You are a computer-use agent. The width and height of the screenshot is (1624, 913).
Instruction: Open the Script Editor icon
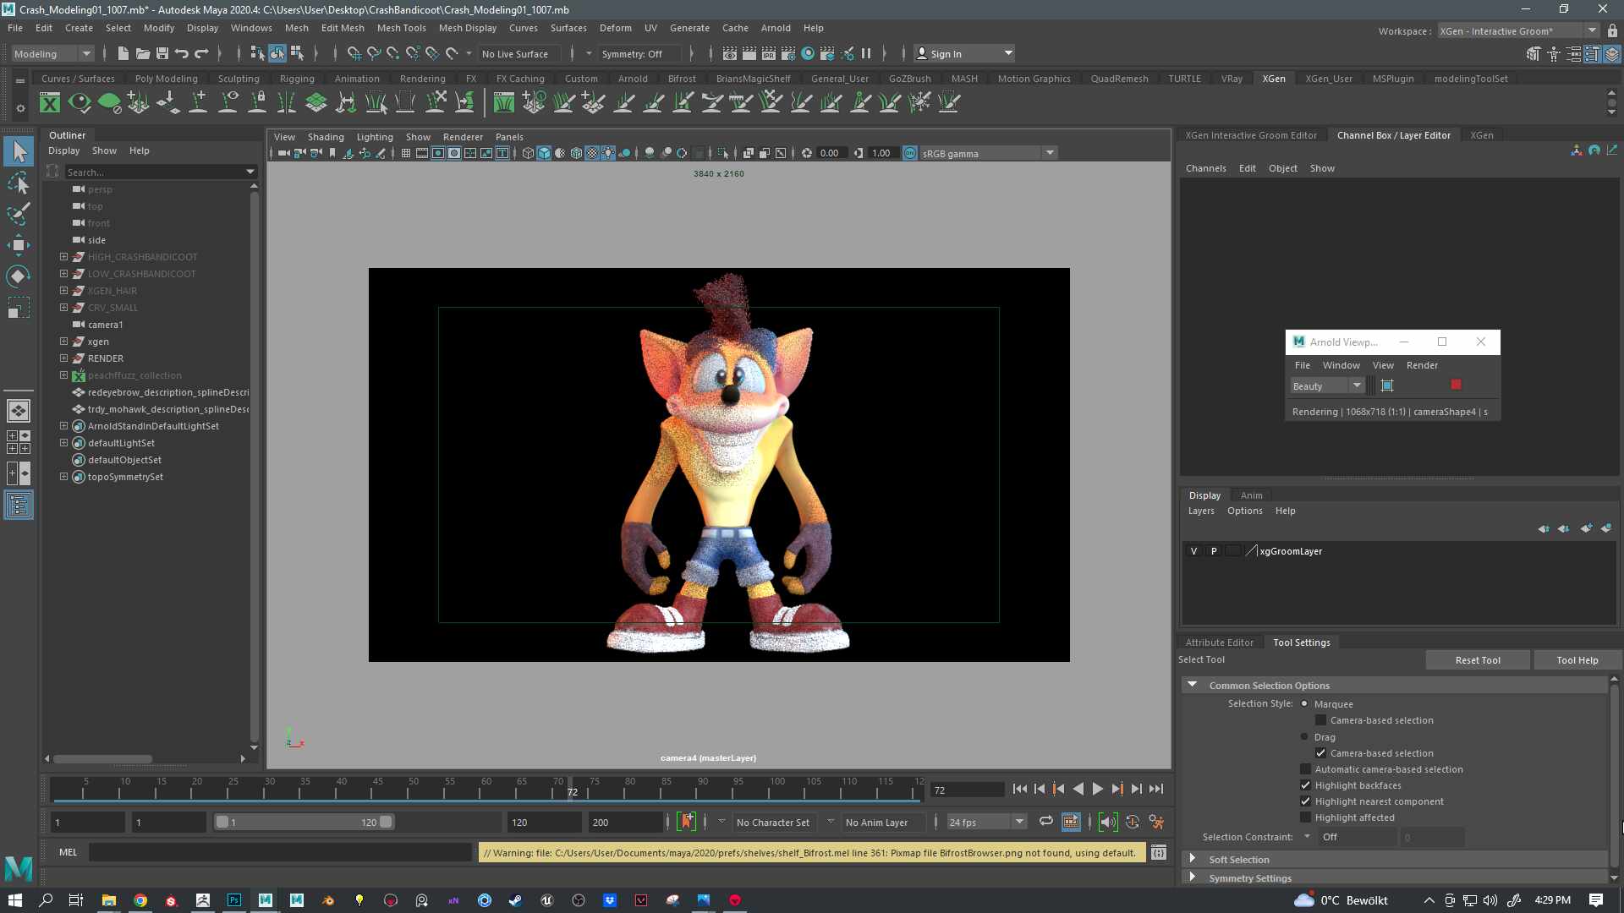[1159, 852]
